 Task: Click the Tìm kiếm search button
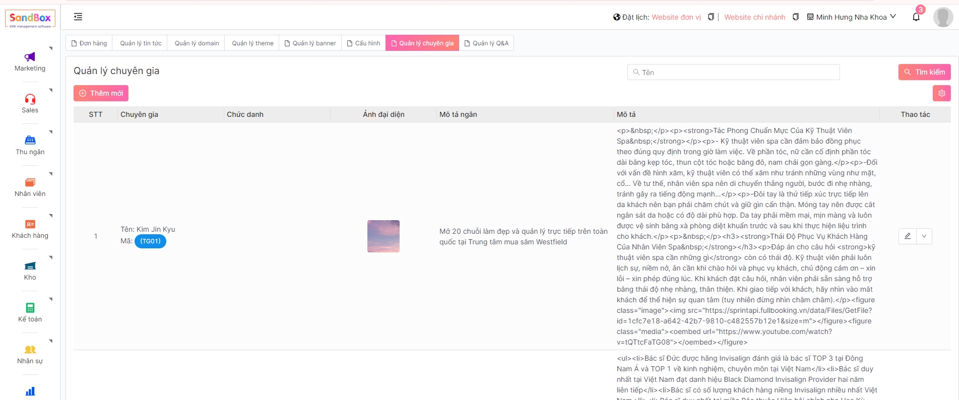(x=924, y=72)
